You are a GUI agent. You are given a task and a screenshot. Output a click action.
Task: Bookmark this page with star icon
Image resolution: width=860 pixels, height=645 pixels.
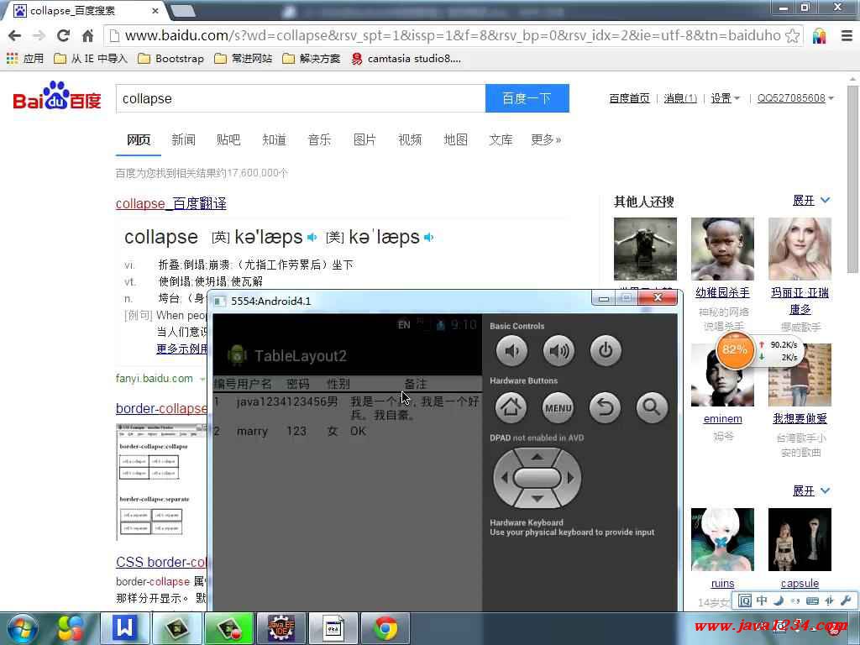tap(793, 35)
